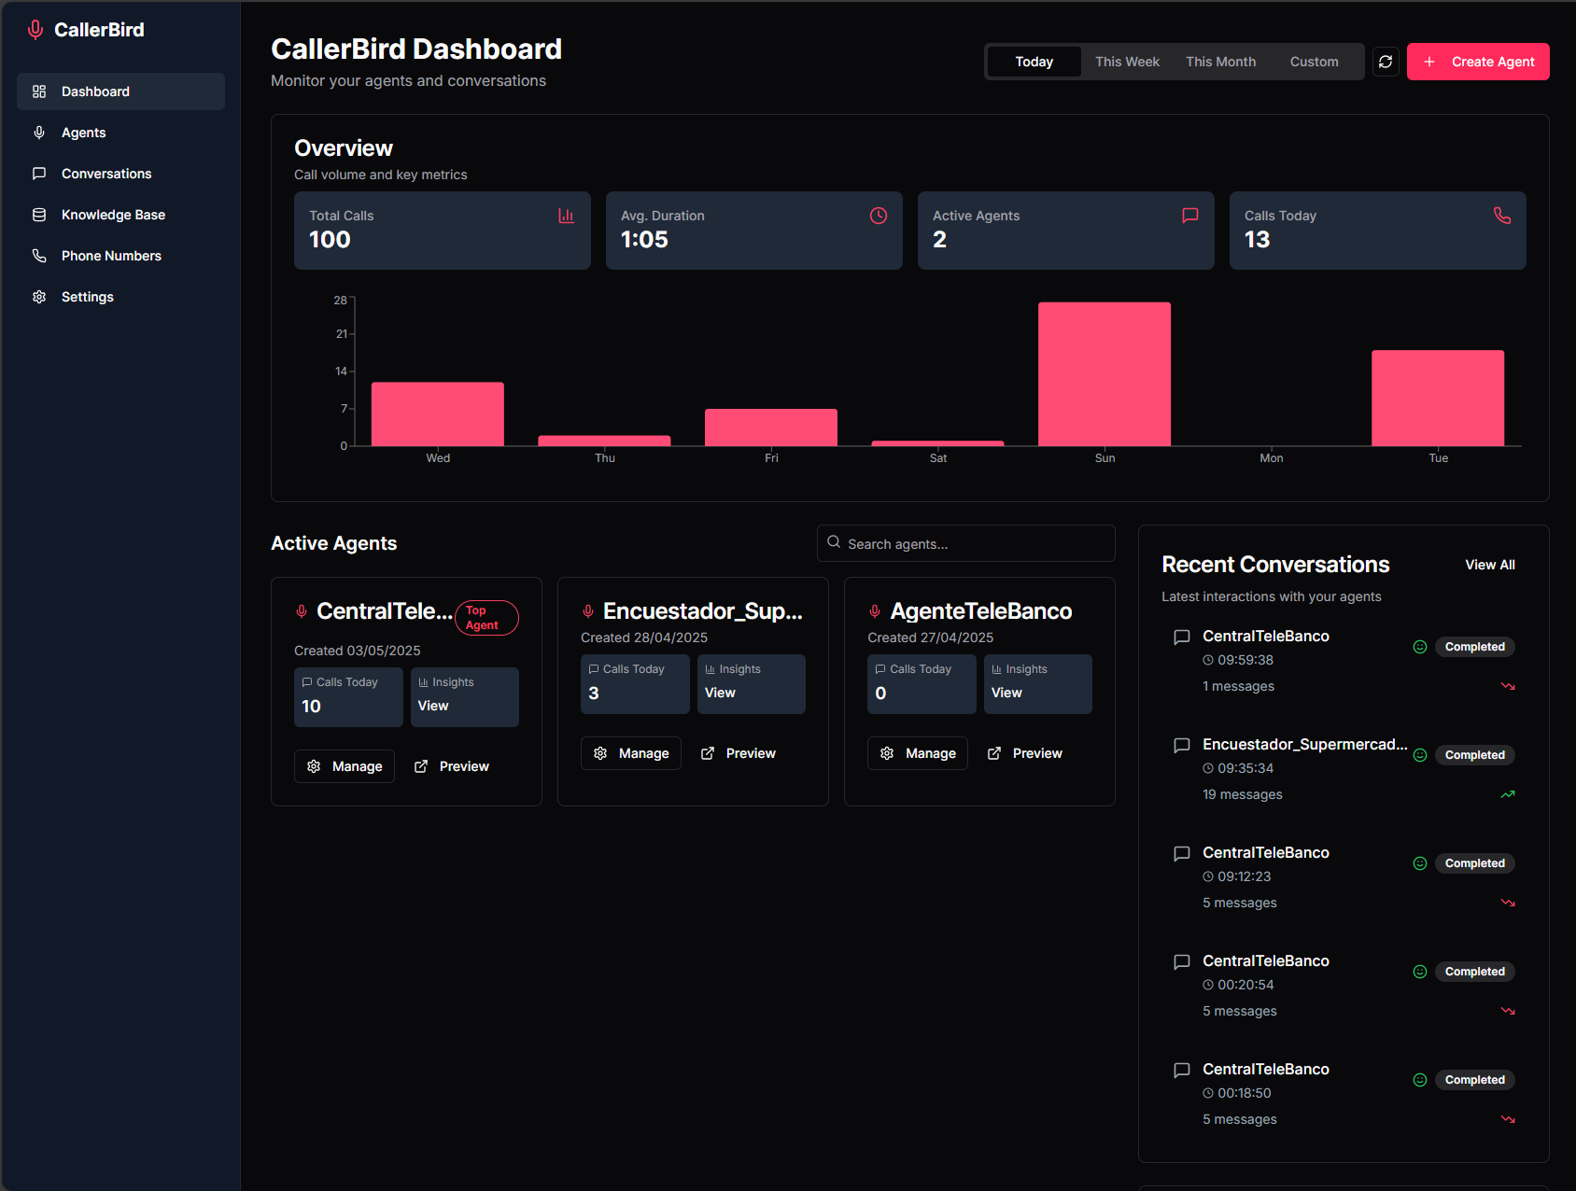Click the clock icon on Avg. Duration card
This screenshot has width=1576, height=1191.
(x=879, y=215)
